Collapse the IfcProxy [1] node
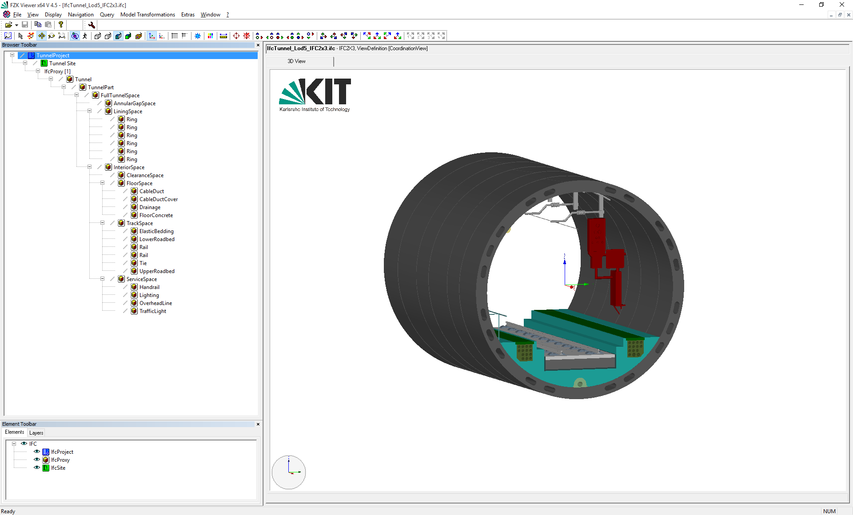The width and height of the screenshot is (853, 515). (38, 71)
